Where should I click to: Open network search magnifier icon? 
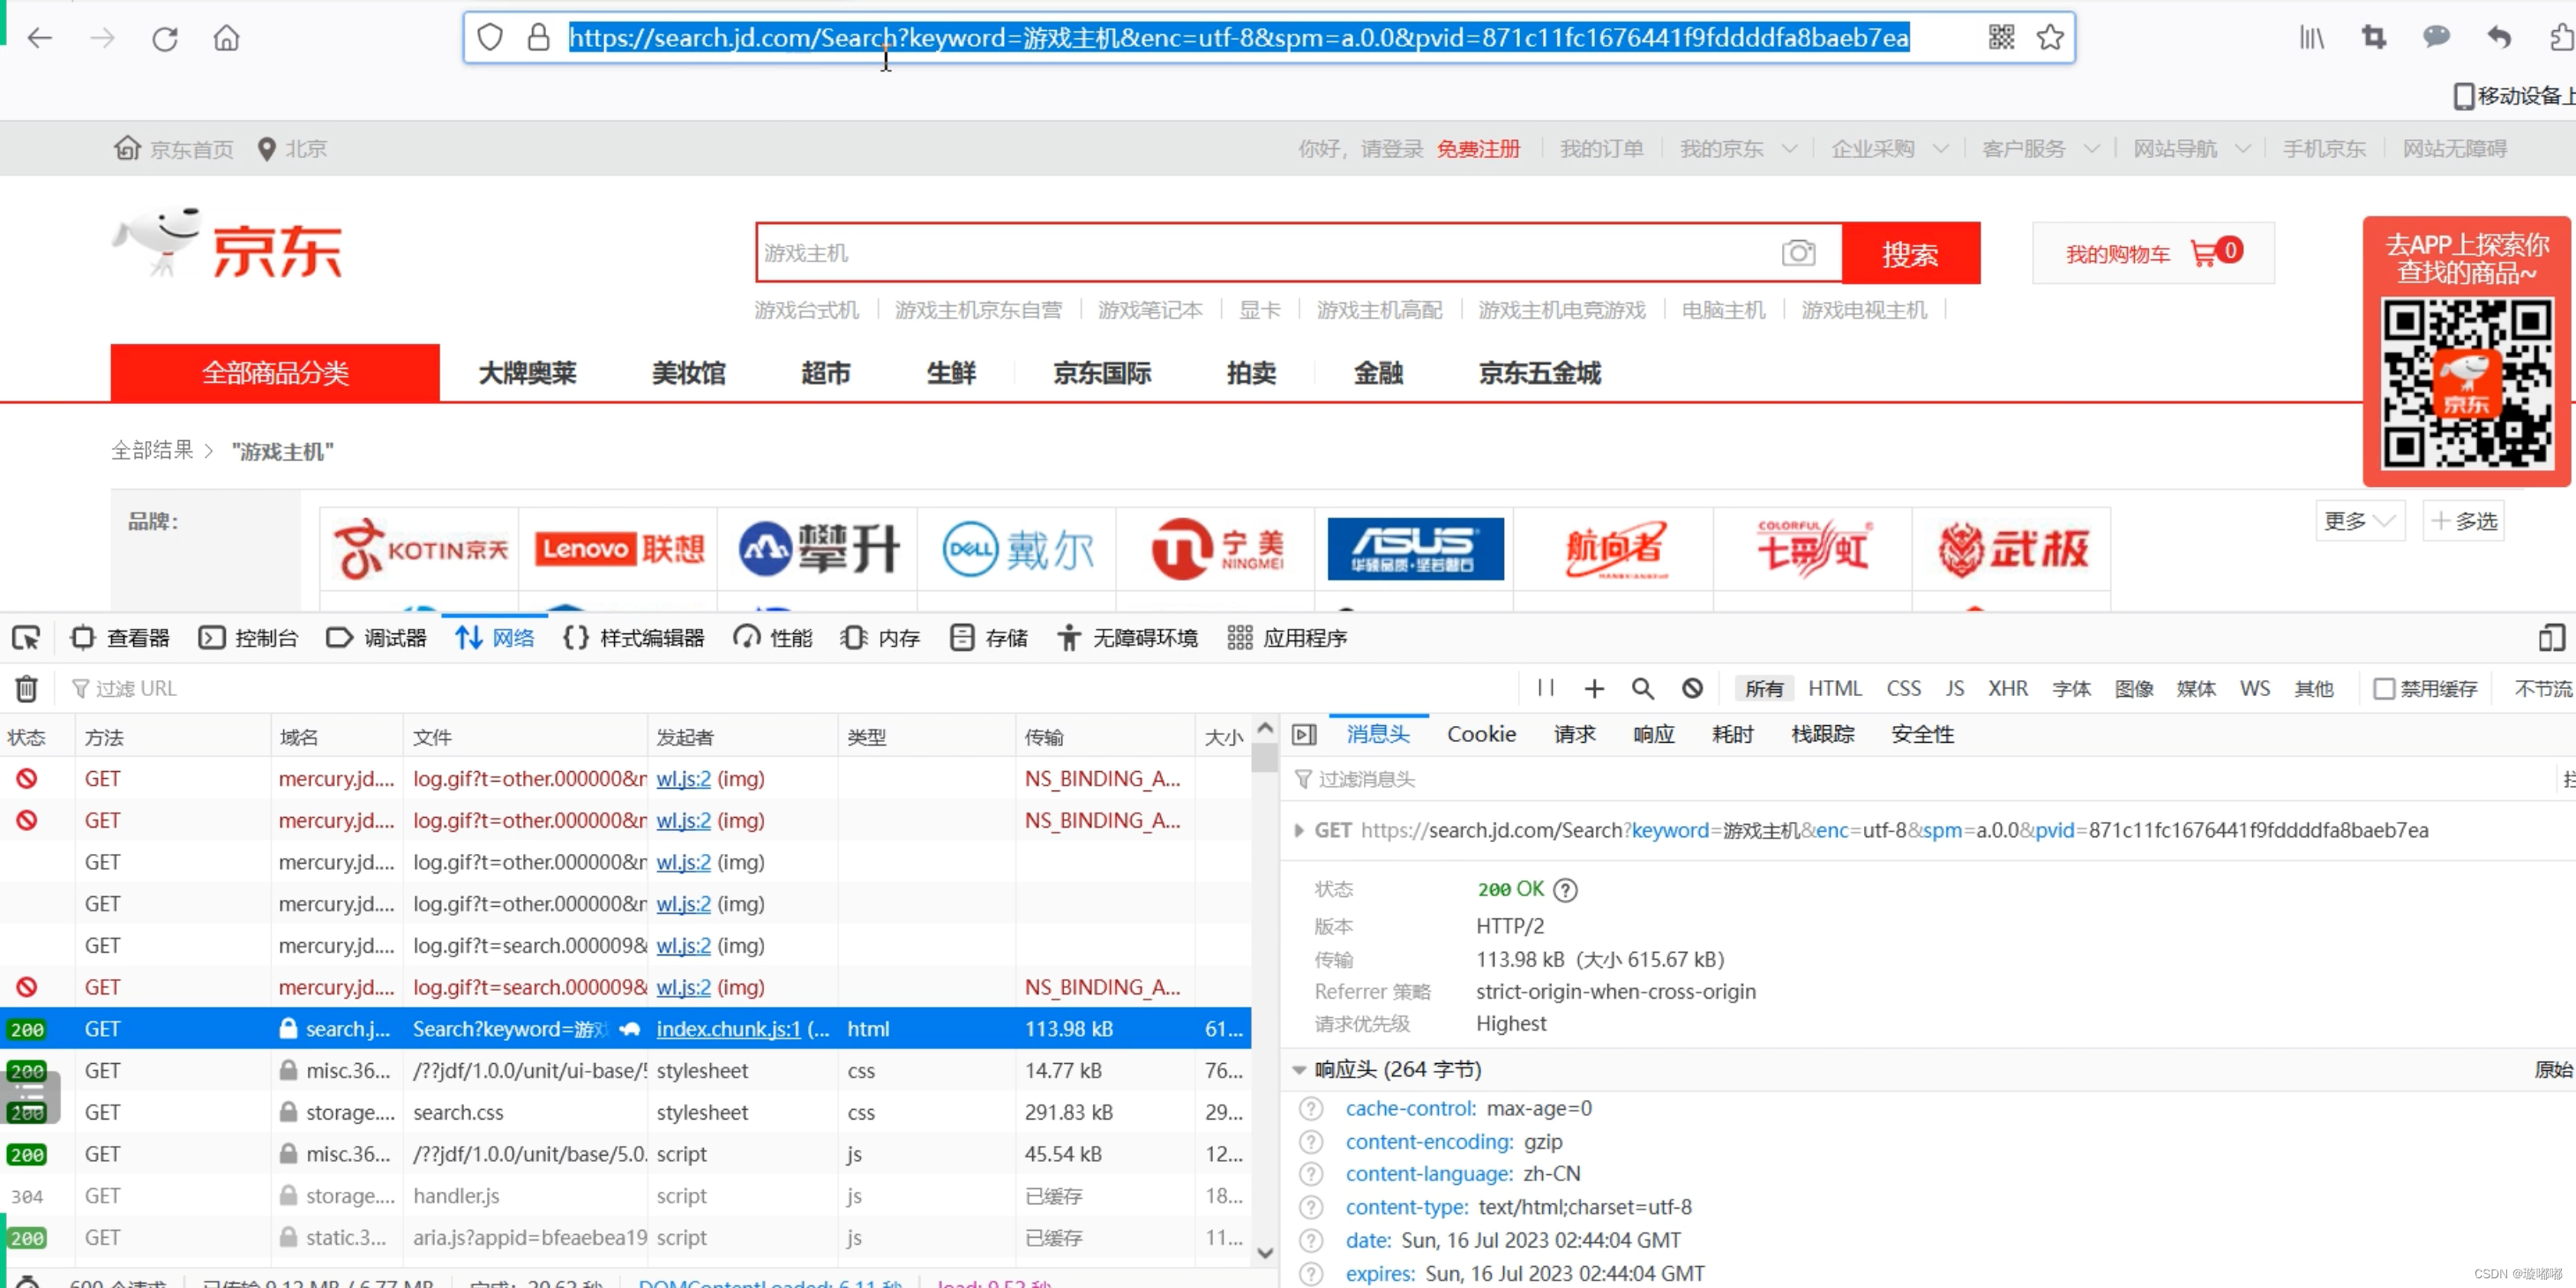(1642, 689)
